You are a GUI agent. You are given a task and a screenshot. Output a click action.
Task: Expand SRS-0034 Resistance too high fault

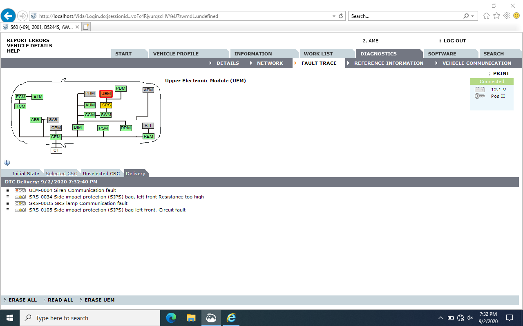click(7, 197)
